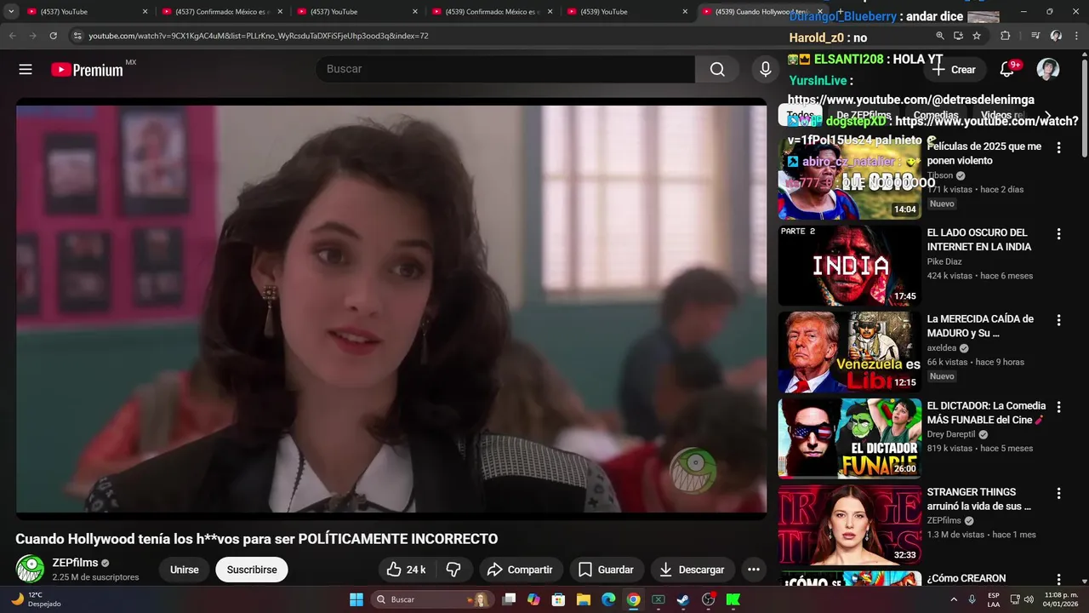Select the Comedias filter chip

(x=936, y=115)
